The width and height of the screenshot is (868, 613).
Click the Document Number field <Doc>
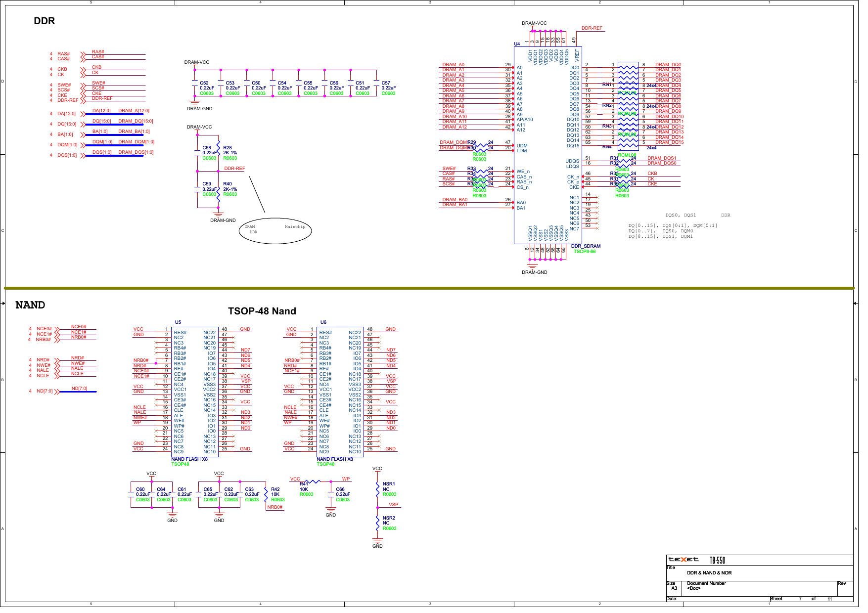pos(694,589)
